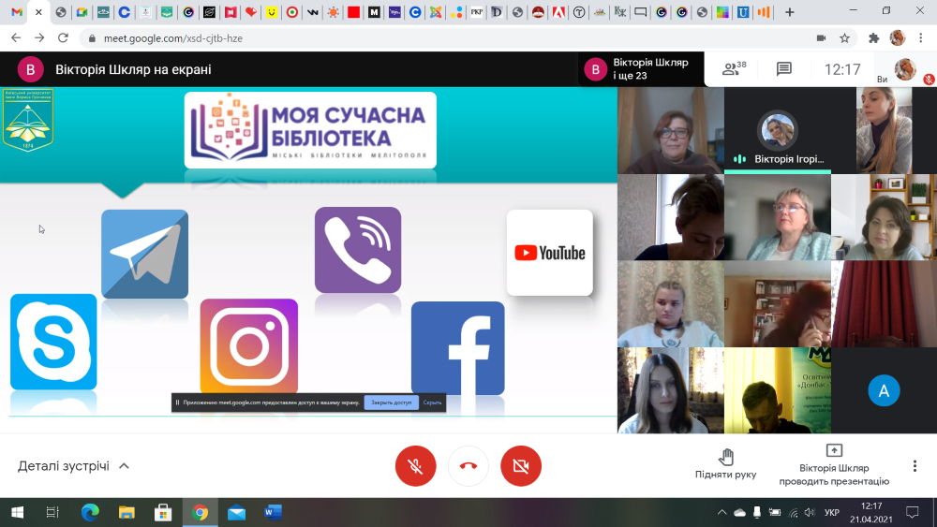Toggle the camera off button
The image size is (937, 527).
tap(521, 466)
